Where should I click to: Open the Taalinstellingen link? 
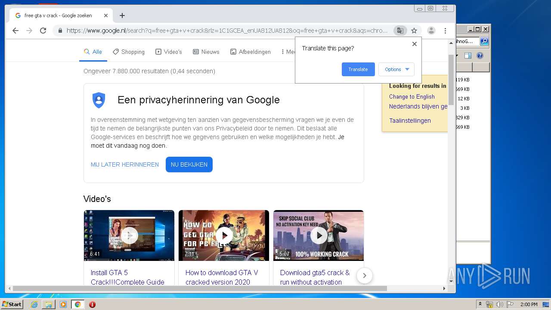[410, 121]
